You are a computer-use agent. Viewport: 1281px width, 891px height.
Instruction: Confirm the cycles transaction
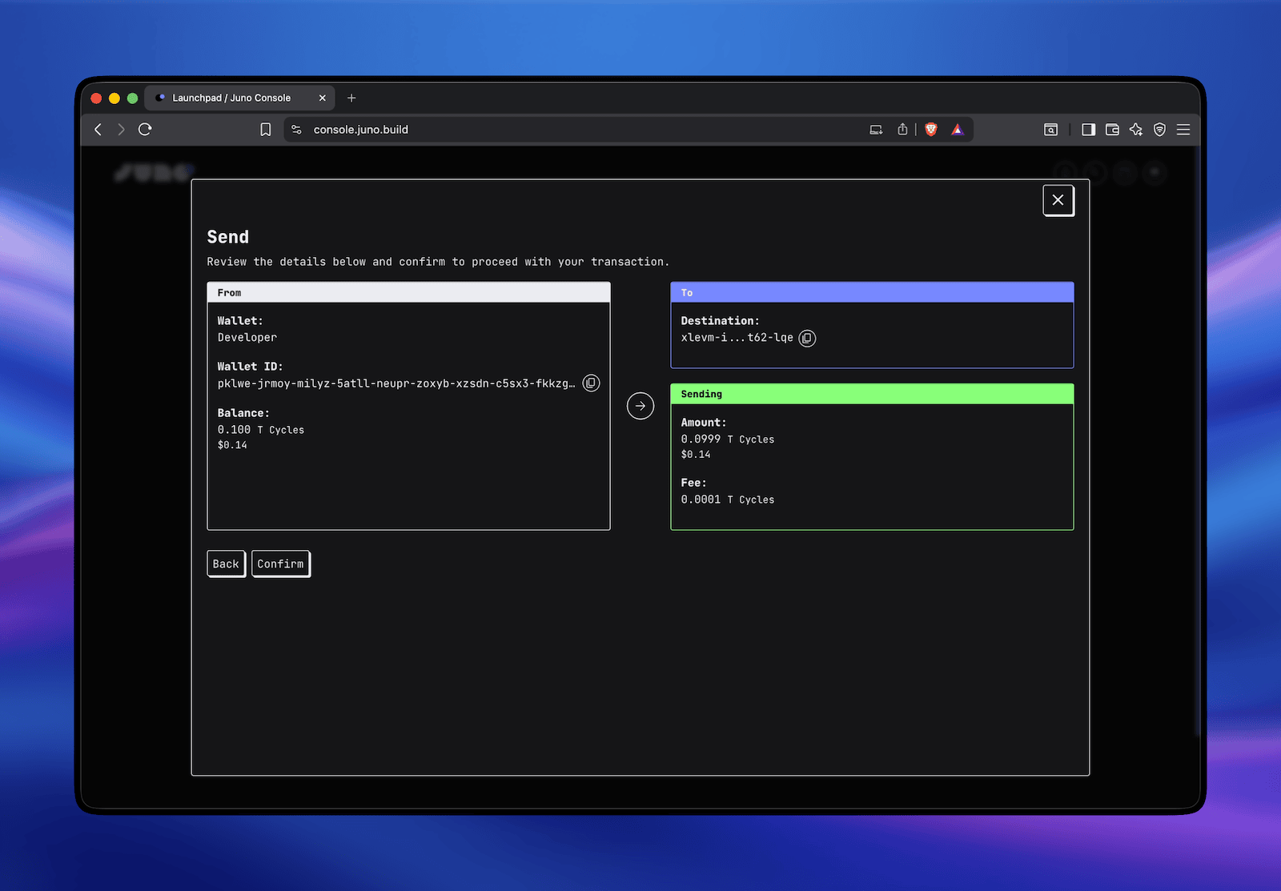280,564
